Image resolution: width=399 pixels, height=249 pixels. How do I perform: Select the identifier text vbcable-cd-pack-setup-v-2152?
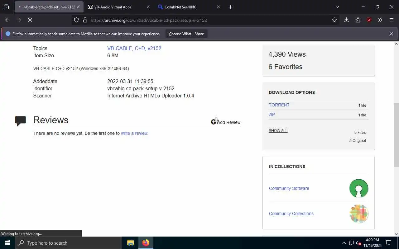point(141,88)
